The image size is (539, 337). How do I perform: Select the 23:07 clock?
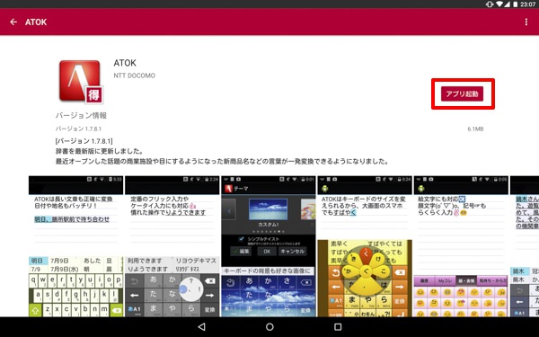(x=528, y=4)
